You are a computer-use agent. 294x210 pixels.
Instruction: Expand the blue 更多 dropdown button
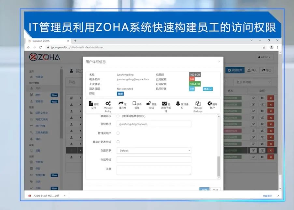tap(208, 89)
